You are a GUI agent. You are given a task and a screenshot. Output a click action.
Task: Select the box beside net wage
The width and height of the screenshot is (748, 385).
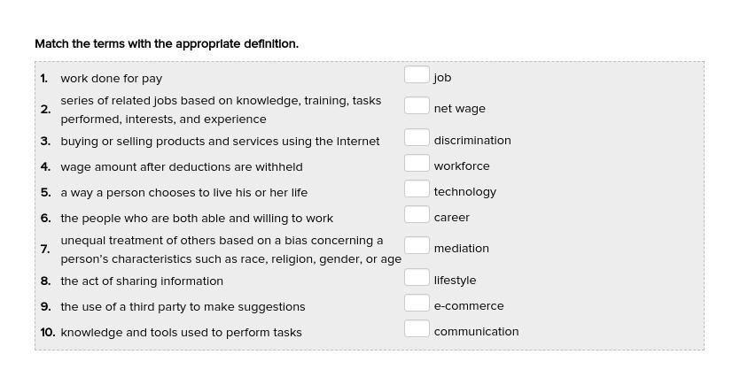tap(417, 105)
